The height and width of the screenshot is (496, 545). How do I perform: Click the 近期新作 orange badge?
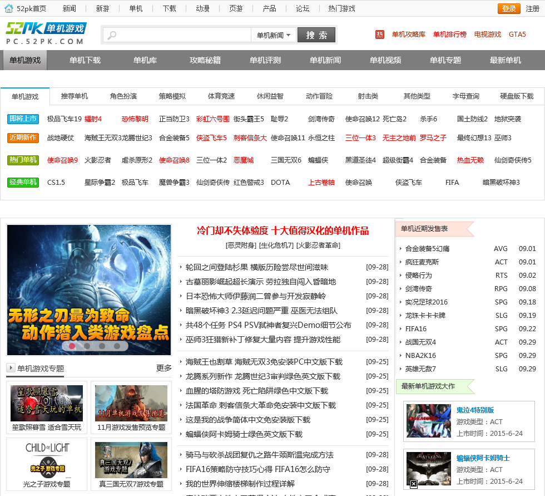(x=23, y=137)
